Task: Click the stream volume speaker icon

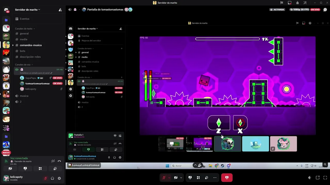Action: (310, 178)
